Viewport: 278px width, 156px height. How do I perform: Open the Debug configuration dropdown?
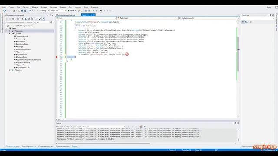(44, 10)
